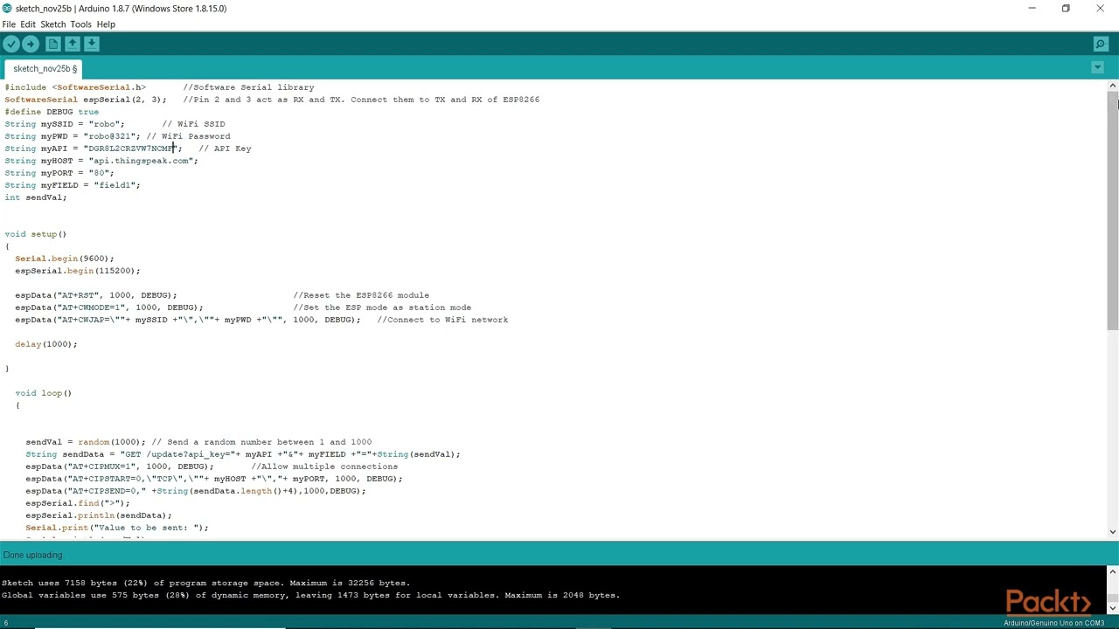Screen dimensions: 1119x629
Task: Click the 'Sketch uses 7158 bytes' console line
Action: (206, 583)
